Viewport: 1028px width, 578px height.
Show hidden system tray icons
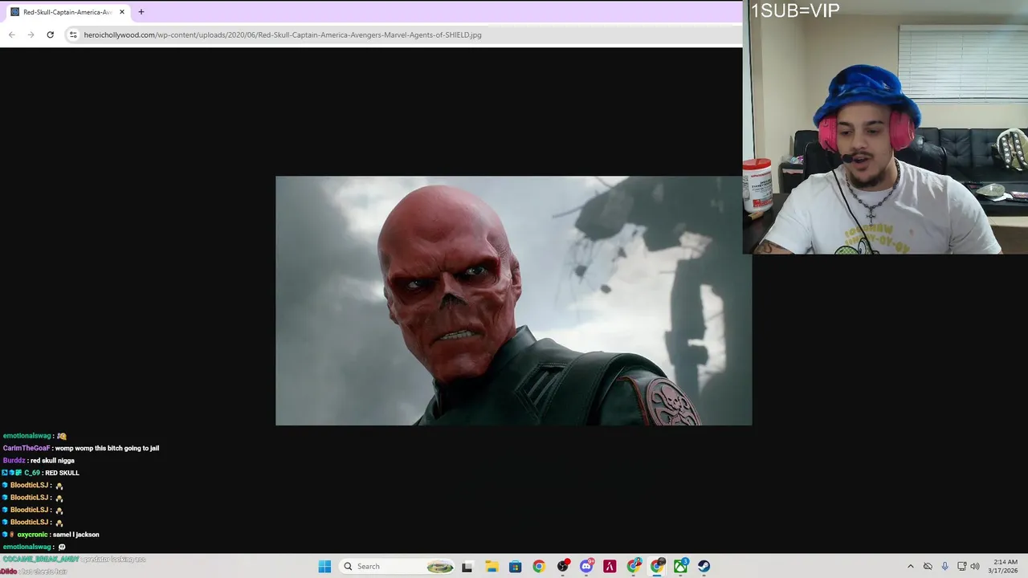point(910,566)
